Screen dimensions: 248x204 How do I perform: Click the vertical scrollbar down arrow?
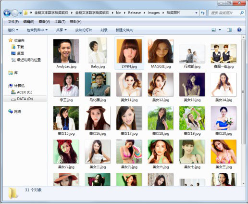click(x=244, y=183)
